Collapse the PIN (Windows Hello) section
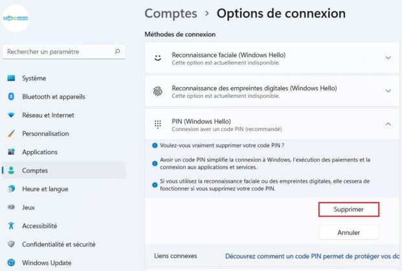The width and height of the screenshot is (402, 271). pyautogui.click(x=388, y=124)
